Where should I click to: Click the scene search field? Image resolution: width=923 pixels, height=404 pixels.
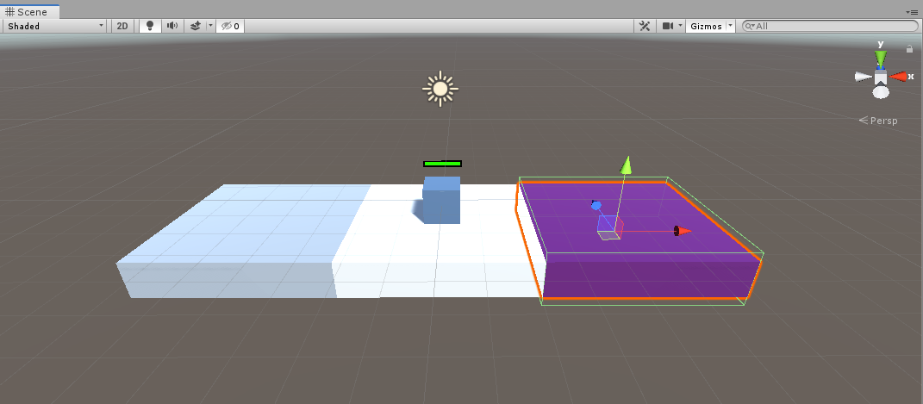[830, 26]
